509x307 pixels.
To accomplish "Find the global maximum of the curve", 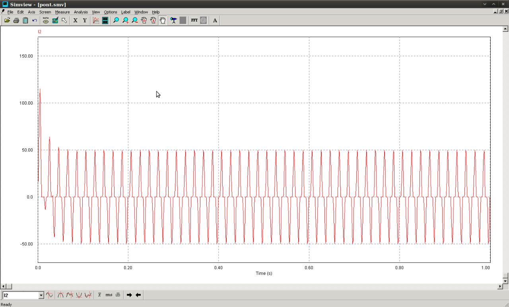I will pyautogui.click(x=60, y=295).
